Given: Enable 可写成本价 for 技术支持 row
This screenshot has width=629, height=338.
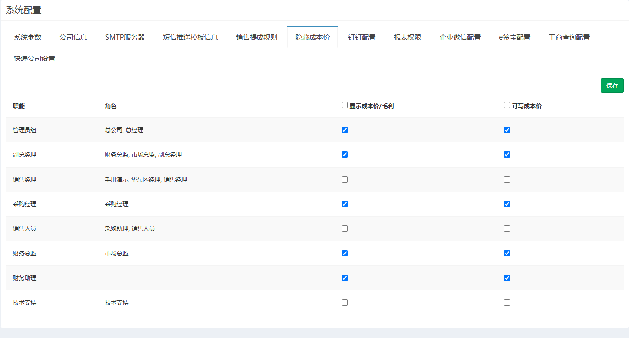Looking at the screenshot, I should (x=507, y=303).
